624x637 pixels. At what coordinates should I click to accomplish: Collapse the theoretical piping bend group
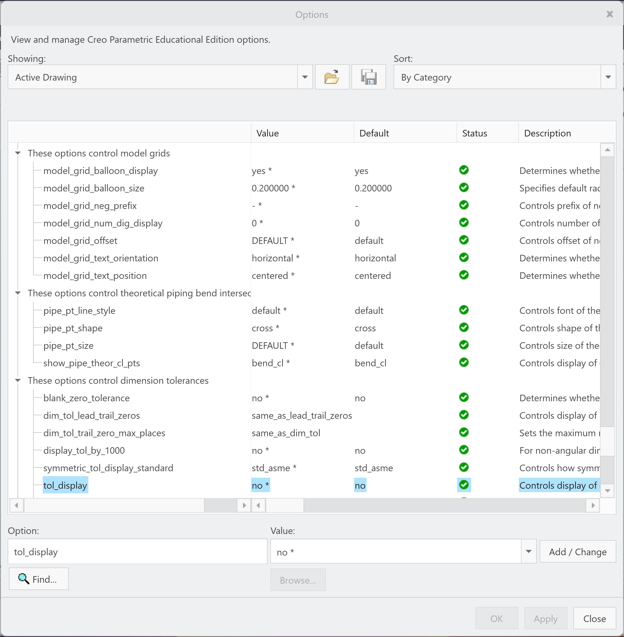pyautogui.click(x=18, y=293)
